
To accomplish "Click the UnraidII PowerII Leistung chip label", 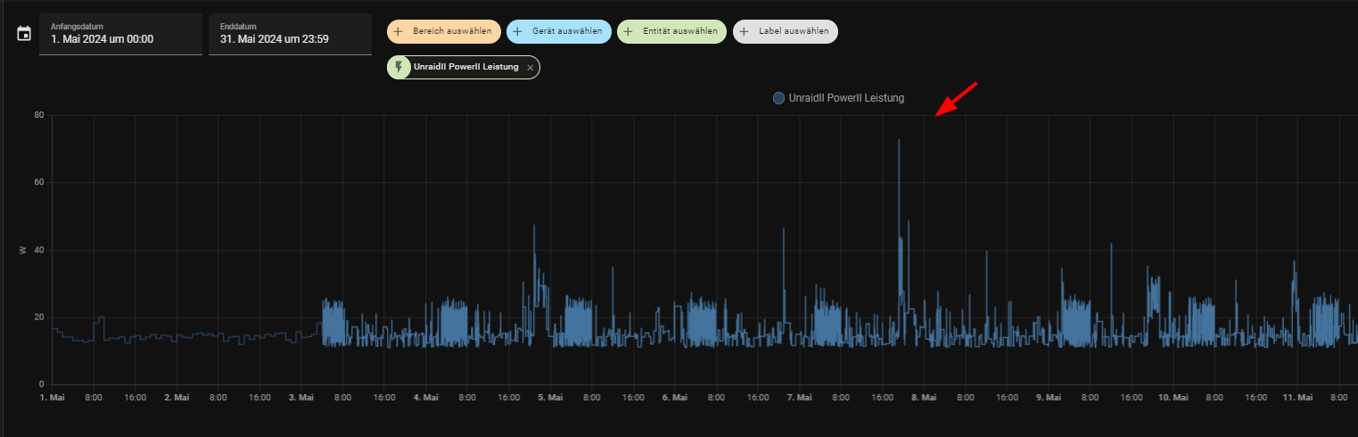I will pos(465,67).
